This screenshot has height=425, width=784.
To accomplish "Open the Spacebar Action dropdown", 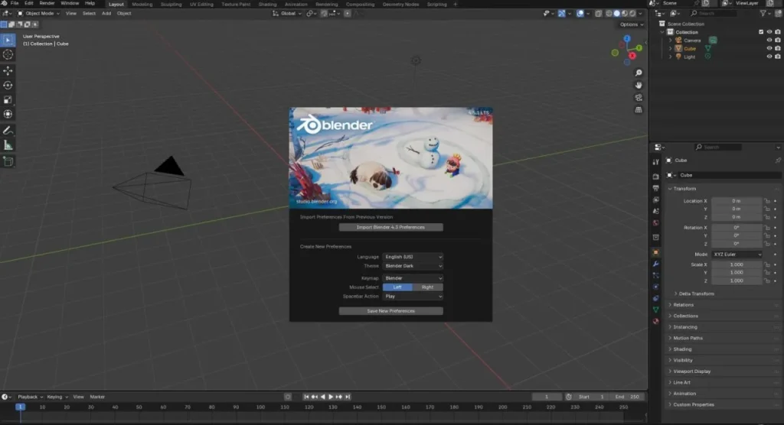I will tap(413, 297).
